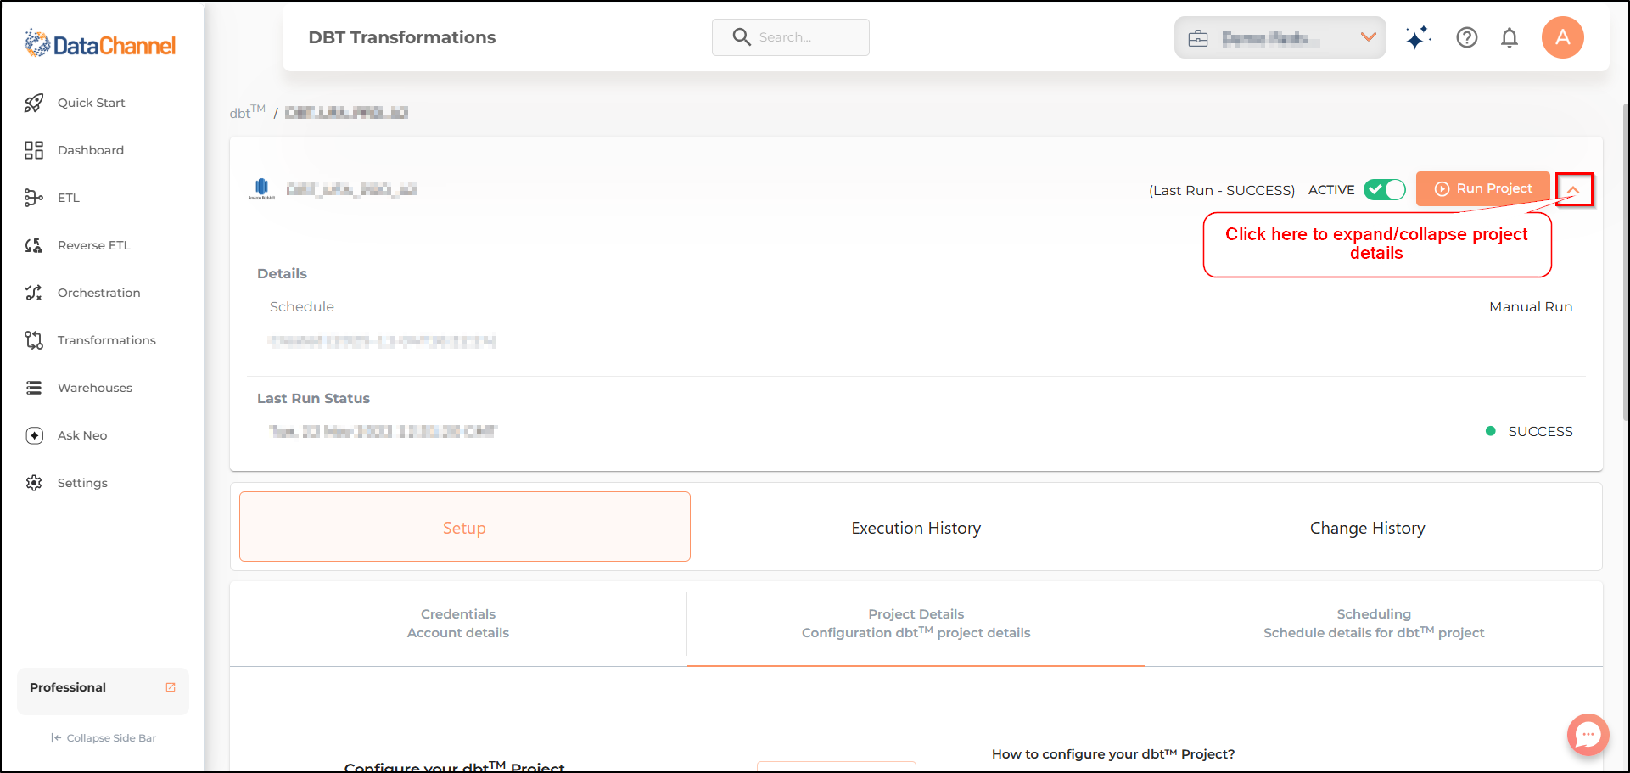Open the workspace selector dropdown

click(1280, 37)
